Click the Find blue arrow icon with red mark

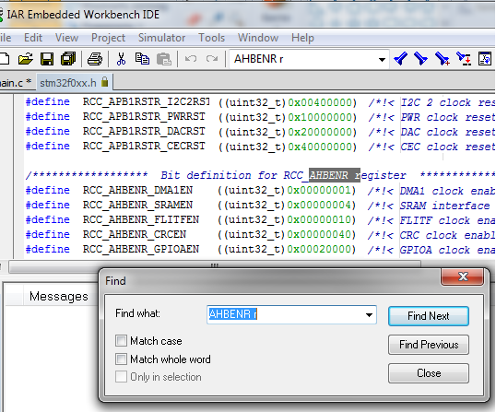click(x=443, y=59)
